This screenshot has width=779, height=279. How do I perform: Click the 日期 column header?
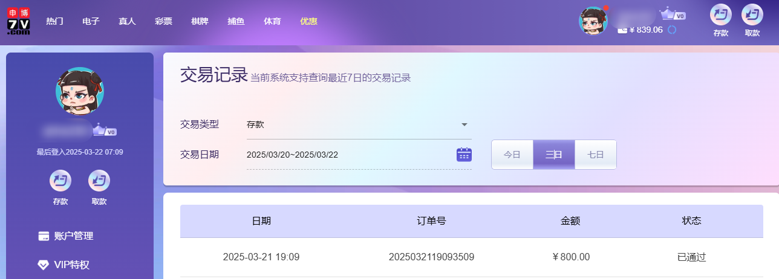tap(261, 221)
